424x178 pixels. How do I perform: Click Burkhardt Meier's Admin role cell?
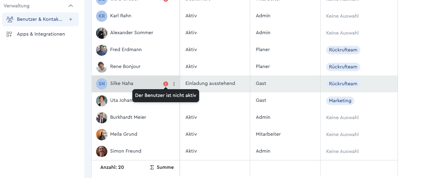pos(285,117)
